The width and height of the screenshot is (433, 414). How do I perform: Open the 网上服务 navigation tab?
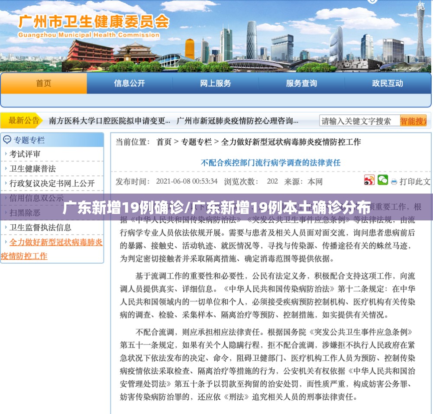215,84
